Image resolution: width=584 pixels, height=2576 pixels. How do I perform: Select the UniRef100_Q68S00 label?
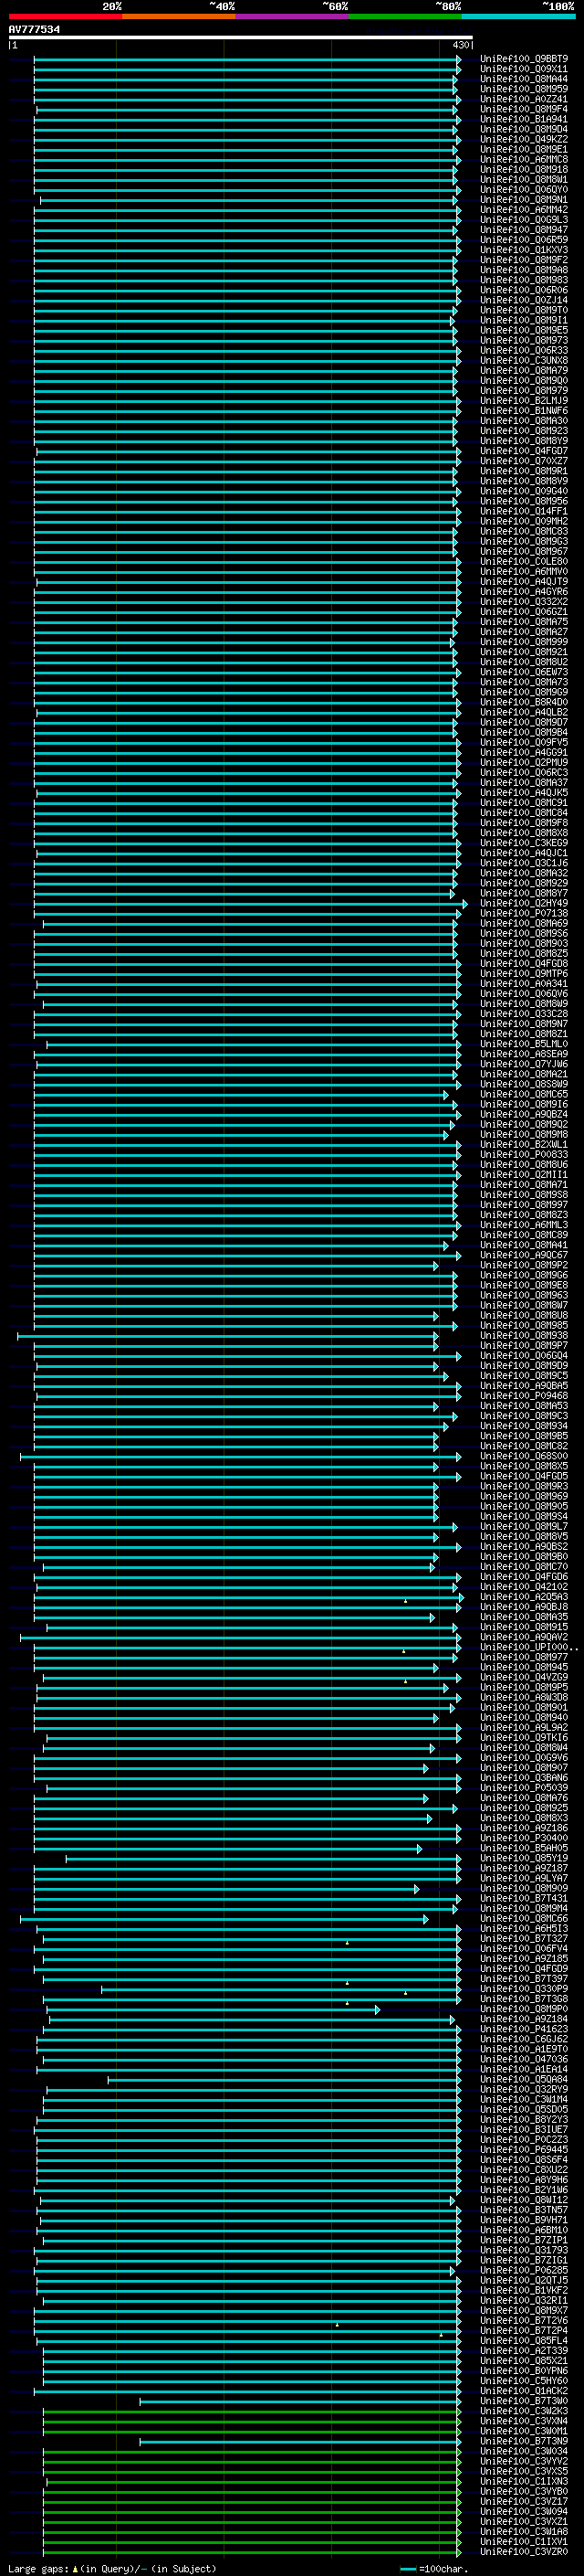pyautogui.click(x=523, y=1456)
